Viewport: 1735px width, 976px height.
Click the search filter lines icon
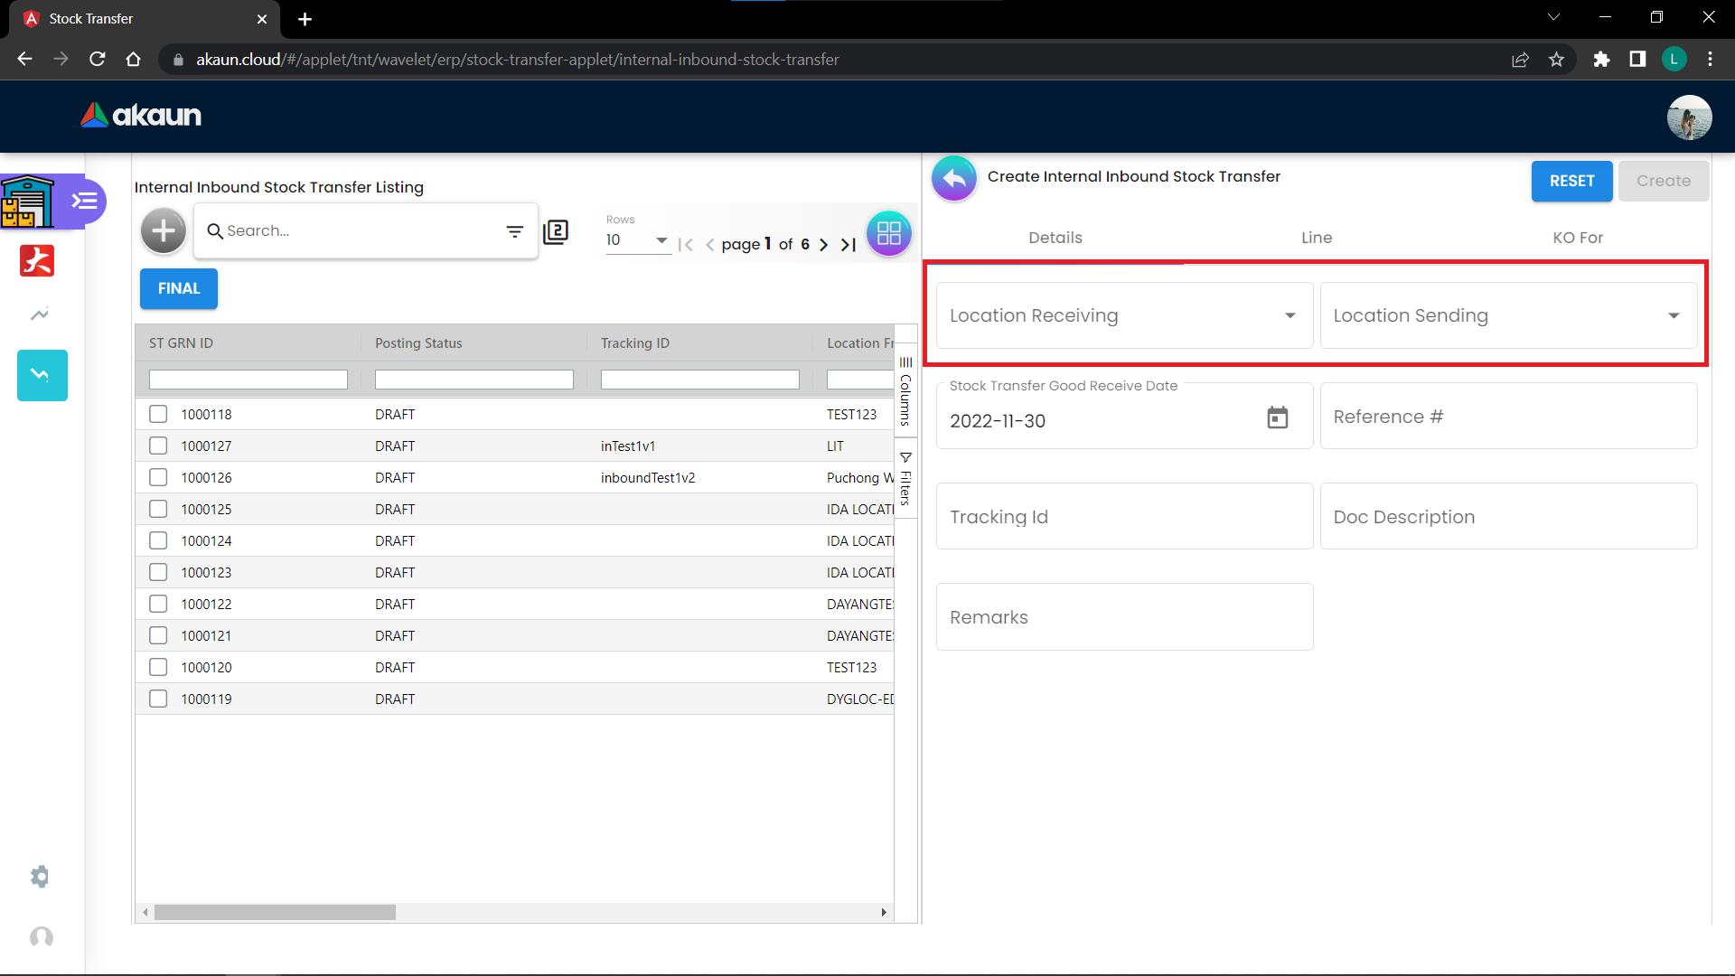514,231
